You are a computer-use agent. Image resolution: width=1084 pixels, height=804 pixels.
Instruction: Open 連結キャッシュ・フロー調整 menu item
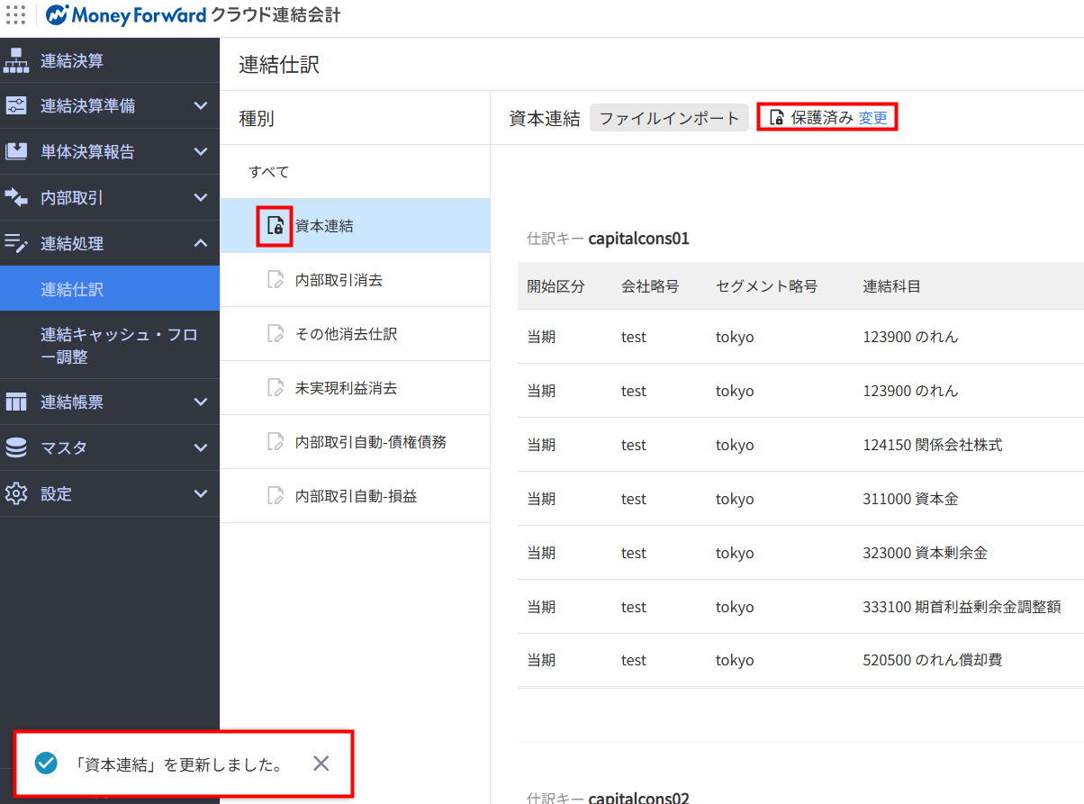pyautogui.click(x=119, y=346)
